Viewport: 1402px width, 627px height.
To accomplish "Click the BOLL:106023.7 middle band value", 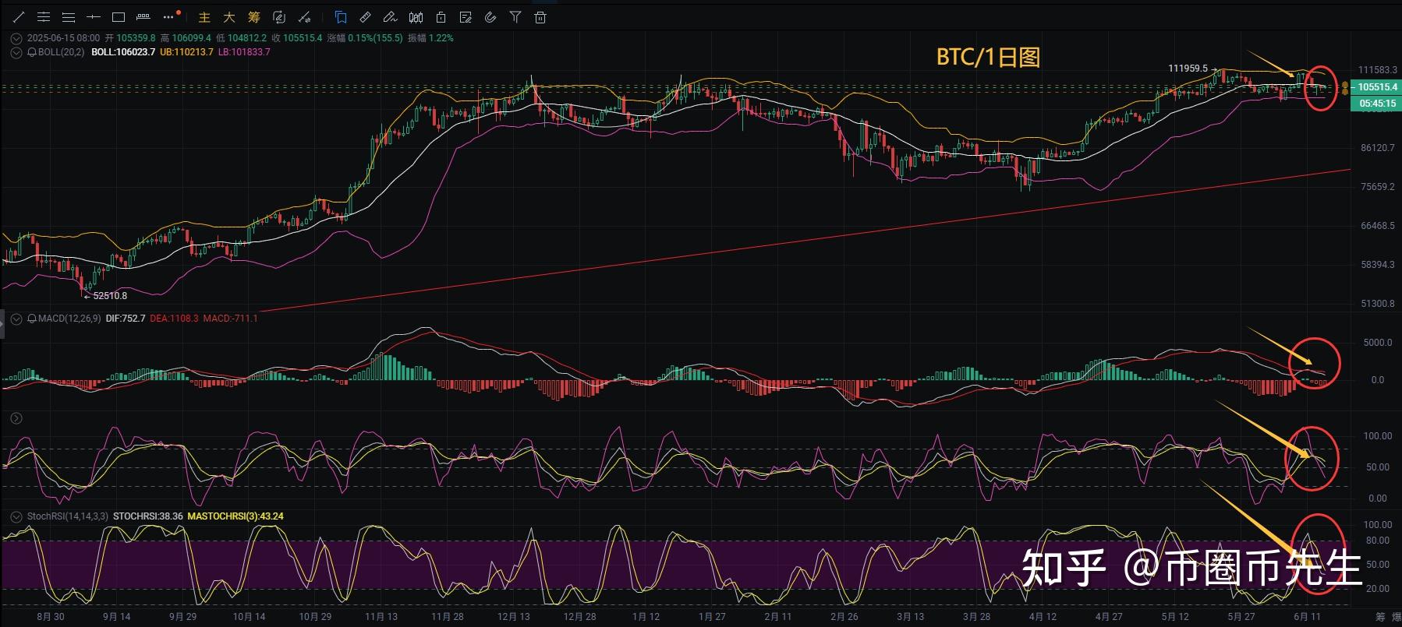I will (x=123, y=52).
